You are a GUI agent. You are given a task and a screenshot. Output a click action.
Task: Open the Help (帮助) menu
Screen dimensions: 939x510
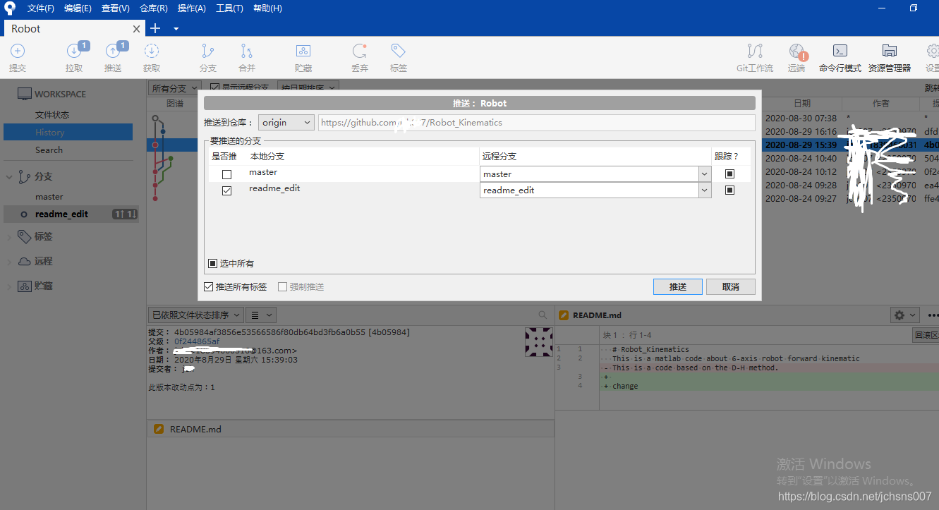[x=267, y=8]
